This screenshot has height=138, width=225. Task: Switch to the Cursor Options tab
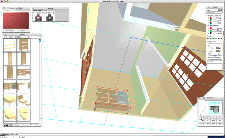(38, 10)
